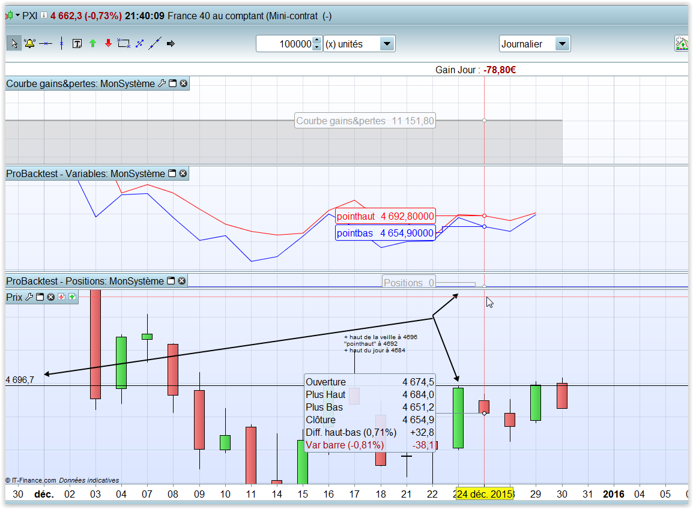Close the ProBacktest Positions panel
This screenshot has width=693, height=509.
click(181, 280)
